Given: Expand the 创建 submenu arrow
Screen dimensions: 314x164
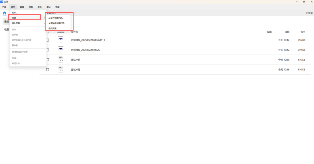Looking at the screenshot, I should [44, 18].
